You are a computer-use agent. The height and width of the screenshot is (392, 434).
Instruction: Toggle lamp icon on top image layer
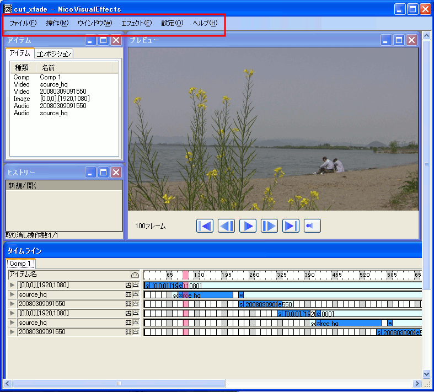pyautogui.click(x=136, y=285)
